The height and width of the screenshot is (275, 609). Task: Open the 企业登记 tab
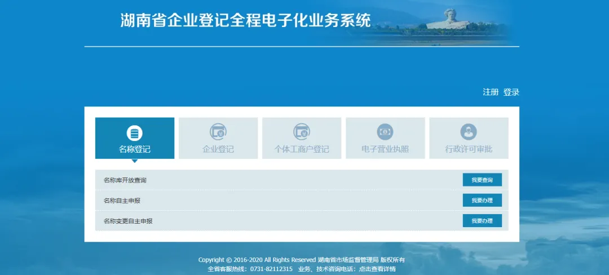tap(218, 138)
